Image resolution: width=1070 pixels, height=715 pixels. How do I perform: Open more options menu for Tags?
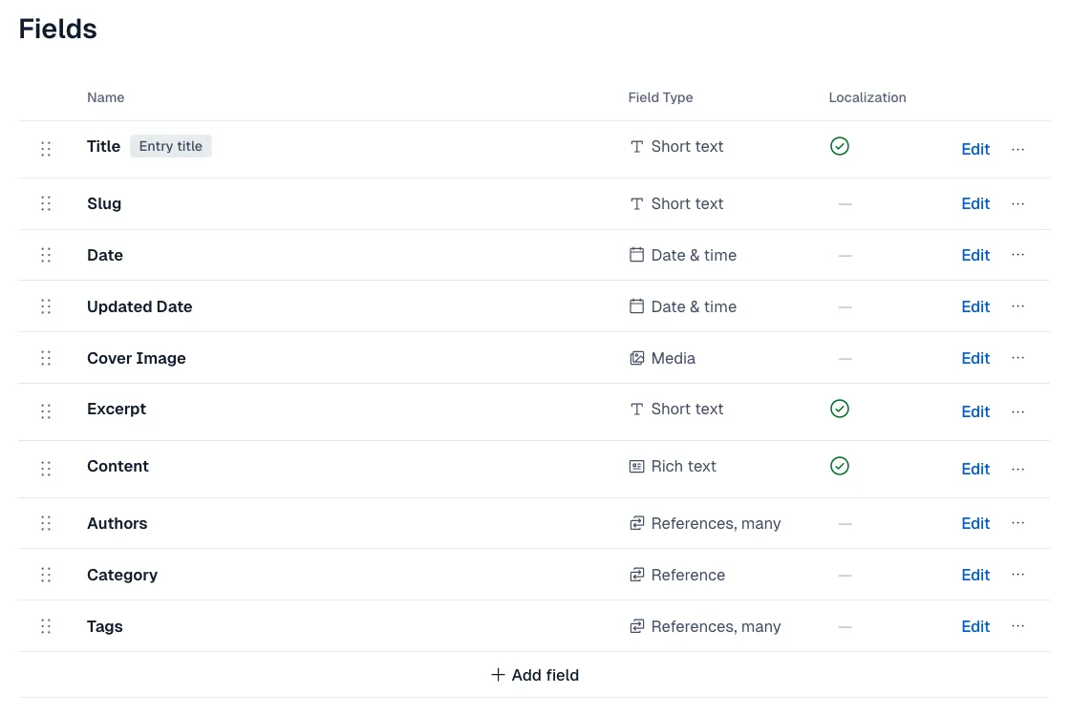(x=1018, y=626)
